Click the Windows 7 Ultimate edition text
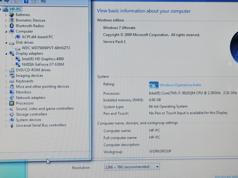The width and height of the screenshot is (238, 178). (x=119, y=28)
